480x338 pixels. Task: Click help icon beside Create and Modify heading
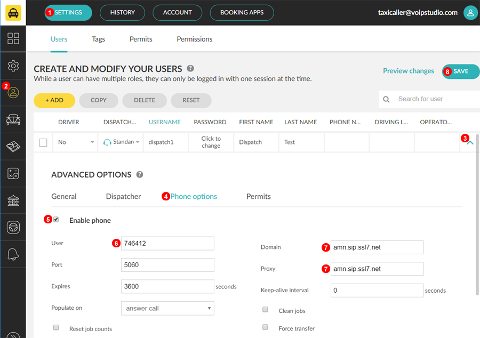coord(190,68)
